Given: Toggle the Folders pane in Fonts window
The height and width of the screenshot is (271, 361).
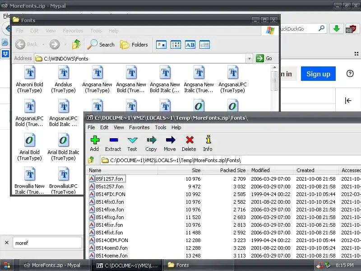Looking at the screenshot, I should pyautogui.click(x=134, y=44).
